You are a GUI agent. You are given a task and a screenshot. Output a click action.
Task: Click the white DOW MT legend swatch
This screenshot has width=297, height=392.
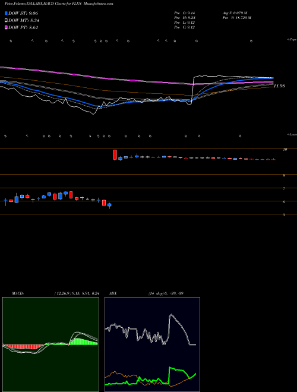(6, 21)
